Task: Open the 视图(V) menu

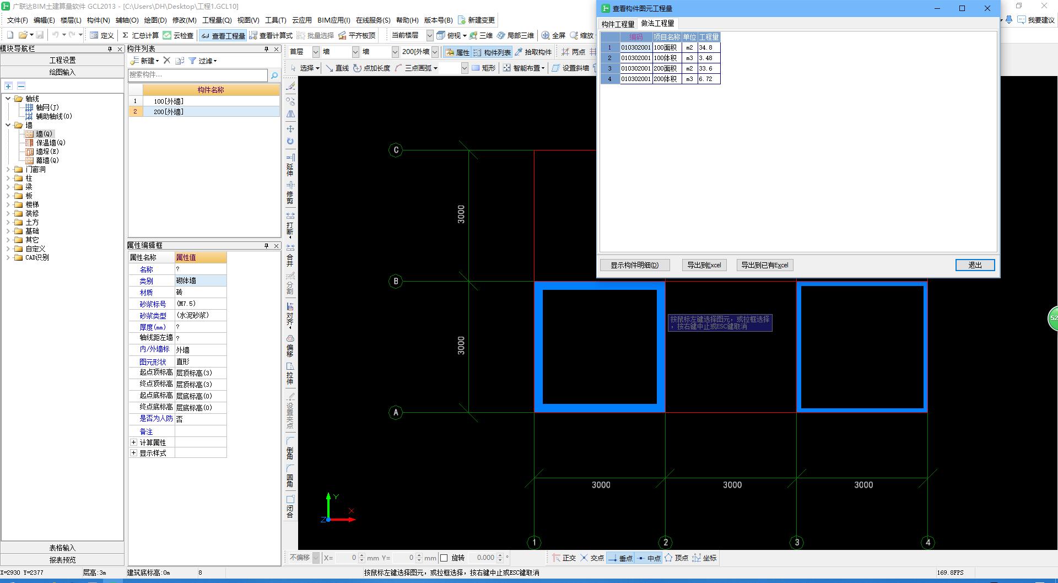Action: pos(248,20)
